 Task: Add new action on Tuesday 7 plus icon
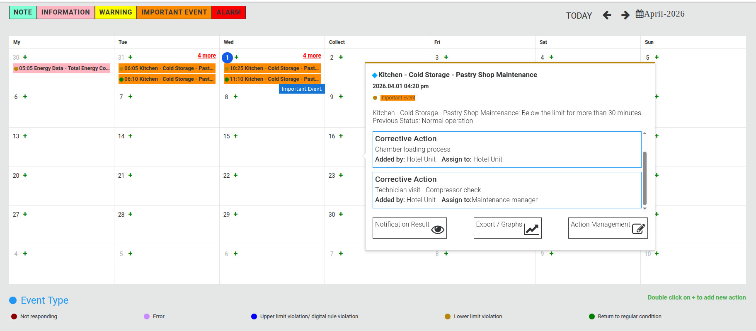(130, 97)
